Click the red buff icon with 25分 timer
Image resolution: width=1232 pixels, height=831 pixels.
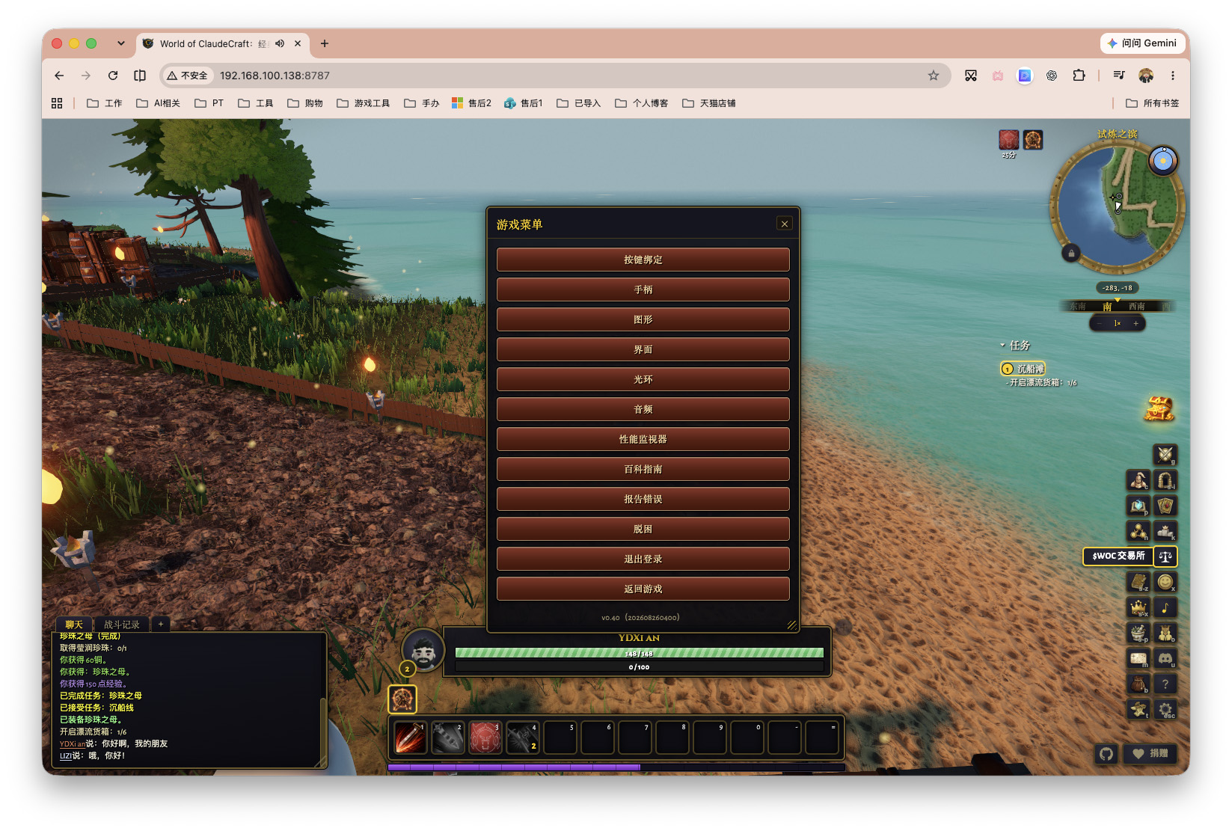pos(1008,140)
